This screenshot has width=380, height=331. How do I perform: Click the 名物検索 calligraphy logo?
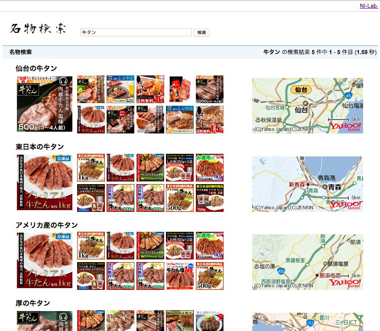coord(38,28)
